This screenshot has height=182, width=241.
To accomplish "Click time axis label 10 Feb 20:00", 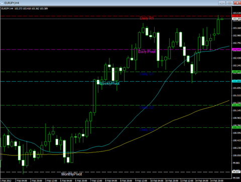I will pos(172,180).
